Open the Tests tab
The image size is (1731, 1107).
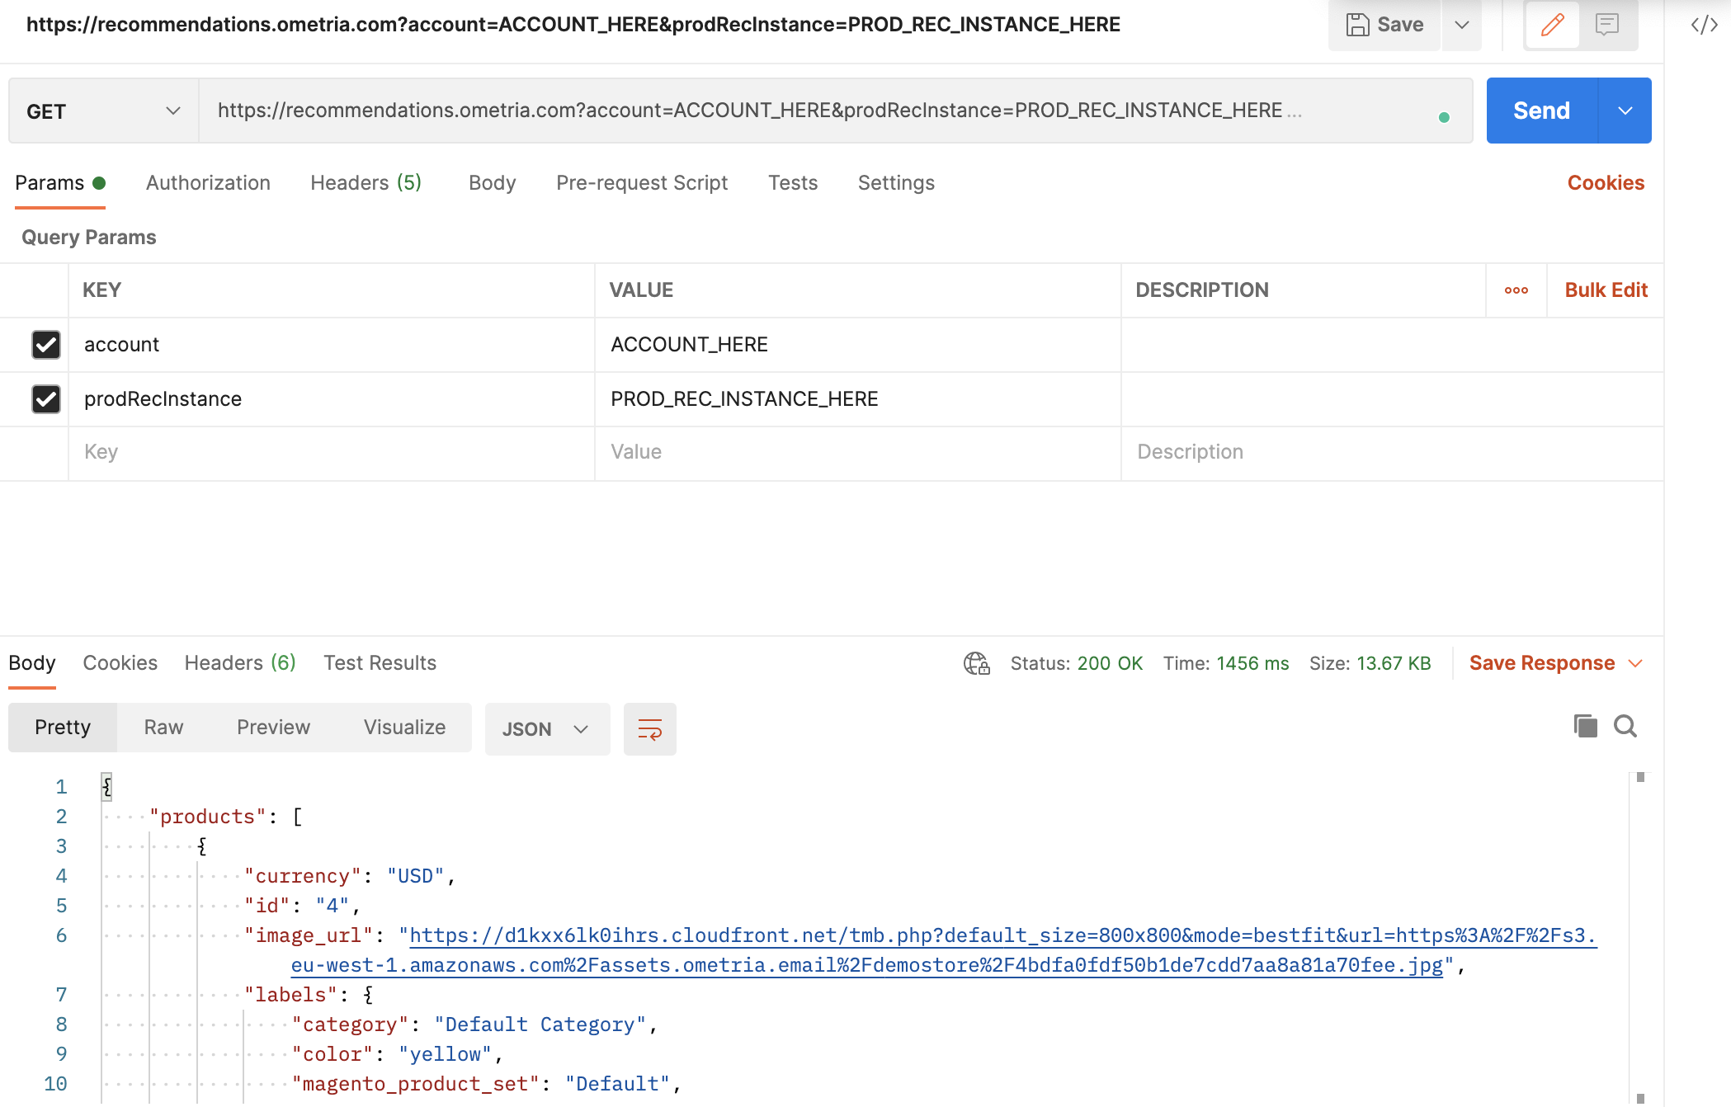[x=793, y=183]
